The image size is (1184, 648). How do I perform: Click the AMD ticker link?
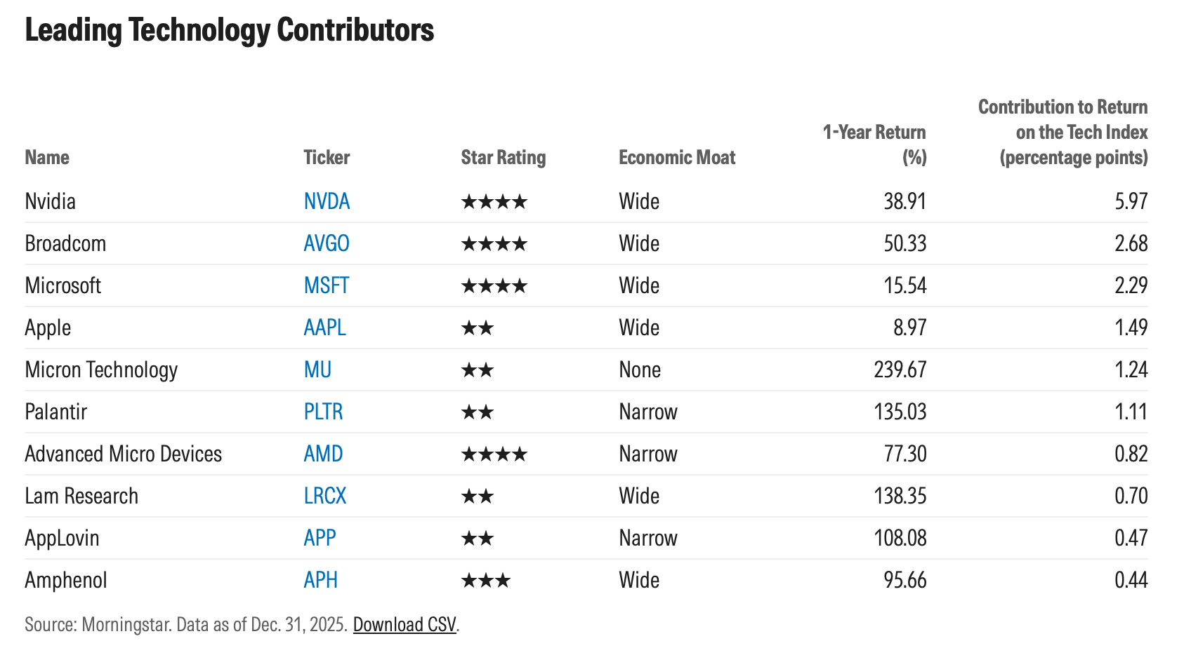pyautogui.click(x=323, y=454)
